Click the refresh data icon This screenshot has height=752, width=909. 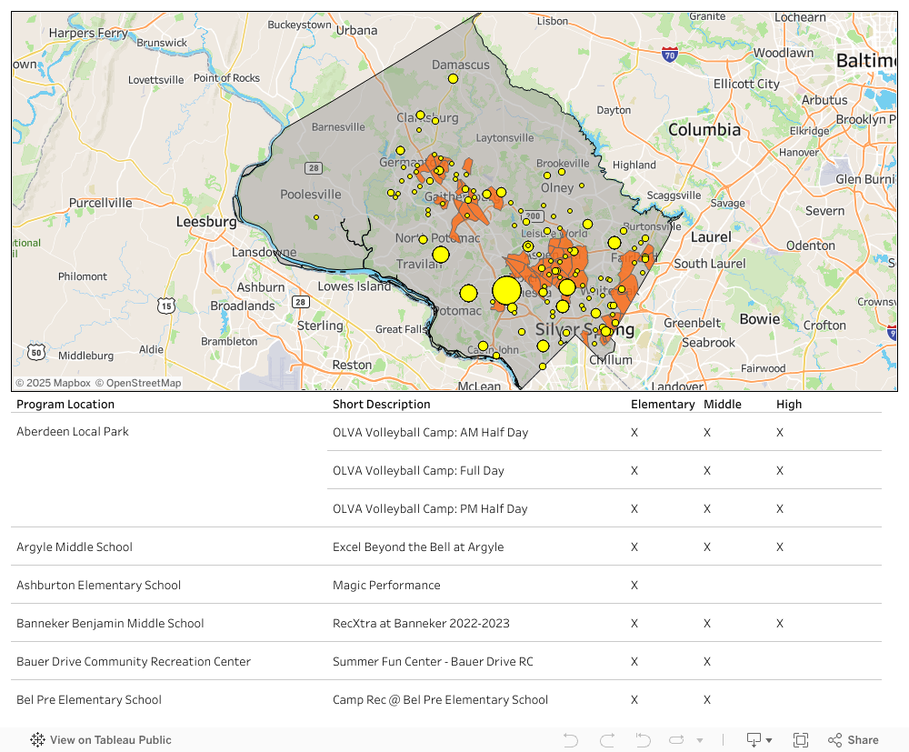pyautogui.click(x=676, y=739)
